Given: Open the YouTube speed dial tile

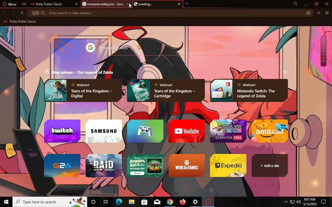Looking at the screenshot, I should [x=187, y=131].
